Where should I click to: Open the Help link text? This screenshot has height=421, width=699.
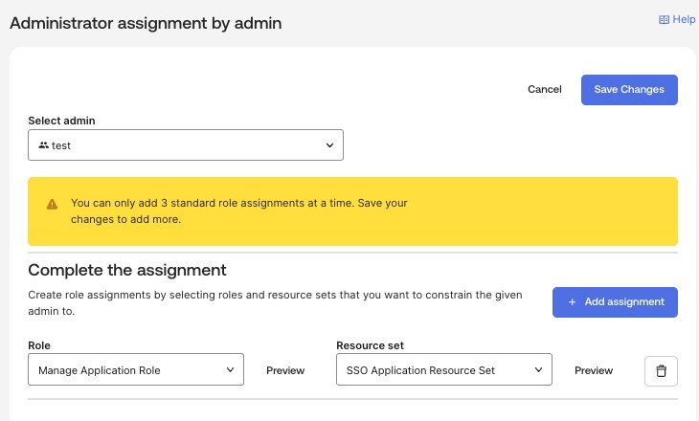684,19
